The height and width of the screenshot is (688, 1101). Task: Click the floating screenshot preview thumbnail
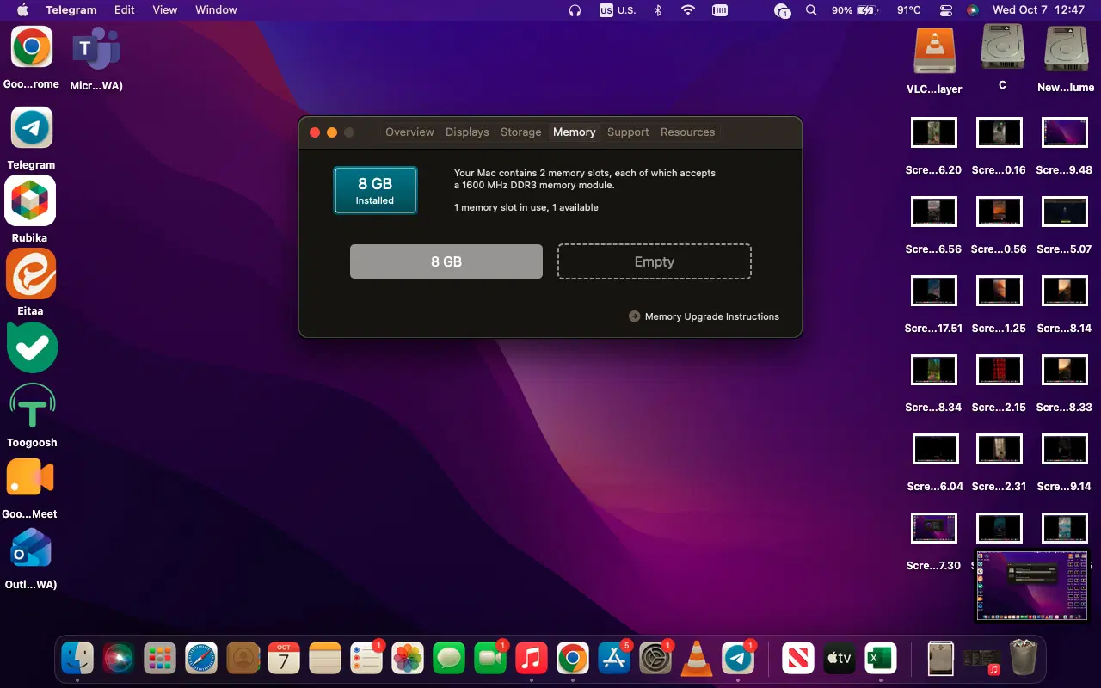[x=1034, y=585]
